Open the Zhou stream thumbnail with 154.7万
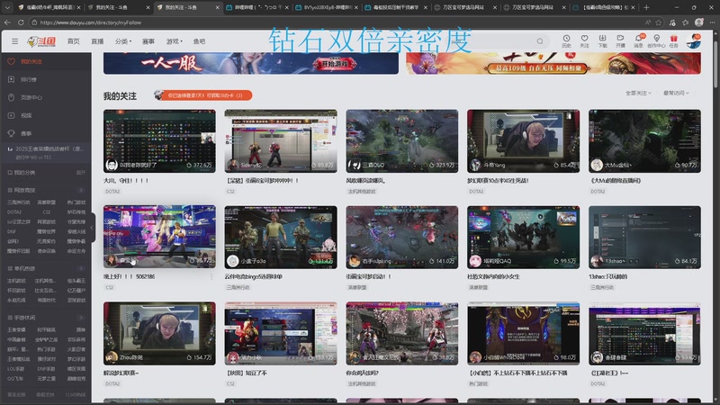720x405 pixels. tap(159, 333)
